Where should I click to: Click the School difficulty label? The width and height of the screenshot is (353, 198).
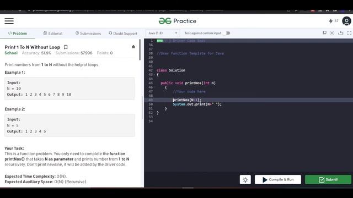tap(11, 53)
